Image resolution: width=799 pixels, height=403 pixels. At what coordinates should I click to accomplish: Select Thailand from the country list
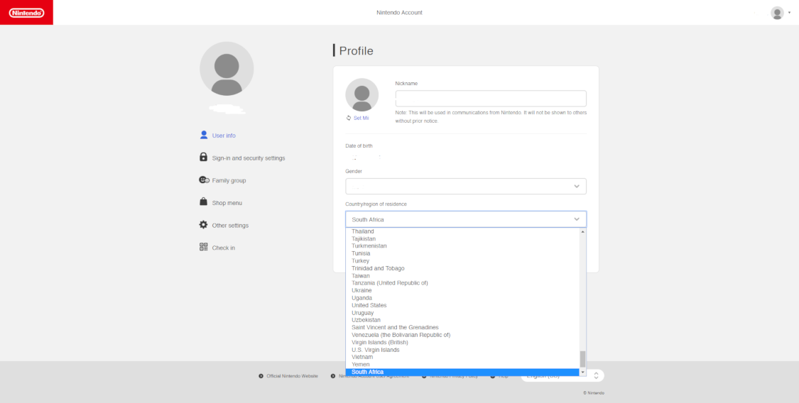pyautogui.click(x=462, y=231)
